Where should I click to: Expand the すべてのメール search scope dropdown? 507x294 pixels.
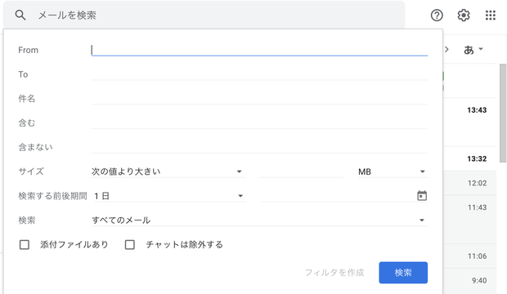point(259,220)
